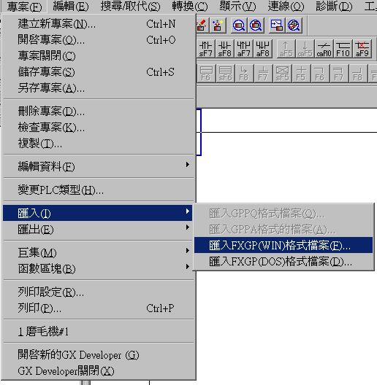Select 建立新專案(N)... menu item
377x385 pixels.
point(99,24)
